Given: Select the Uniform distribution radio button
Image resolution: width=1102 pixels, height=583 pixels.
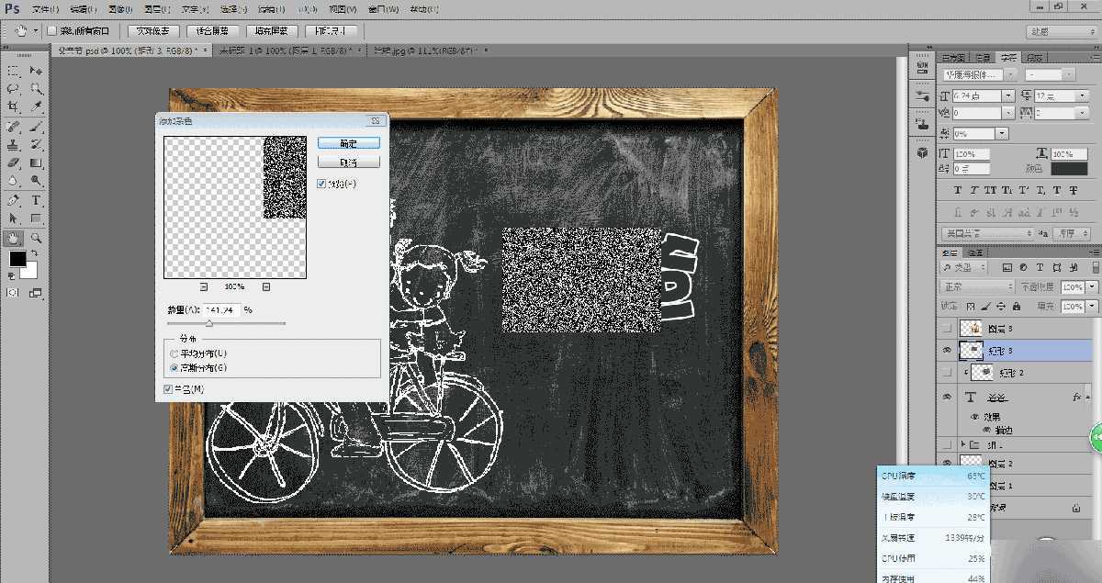Looking at the screenshot, I should coord(173,353).
